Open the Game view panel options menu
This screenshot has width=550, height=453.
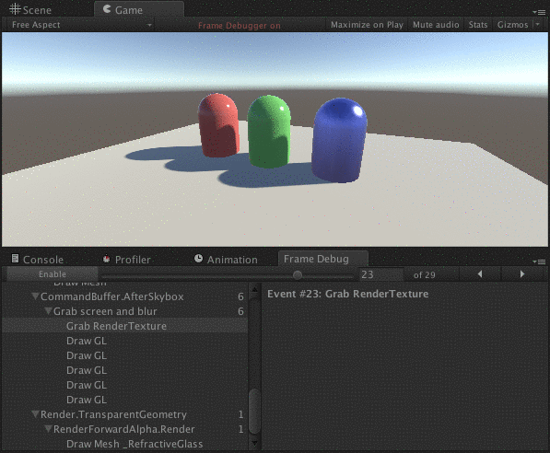pos(539,12)
